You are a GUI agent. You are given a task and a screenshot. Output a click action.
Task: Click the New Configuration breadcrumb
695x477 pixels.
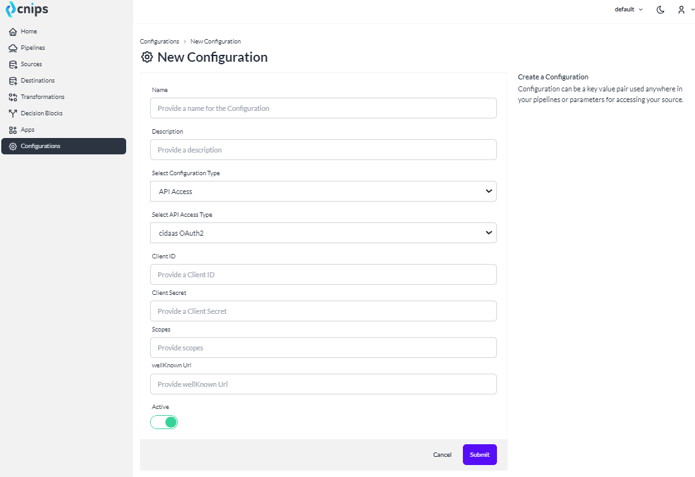point(216,41)
